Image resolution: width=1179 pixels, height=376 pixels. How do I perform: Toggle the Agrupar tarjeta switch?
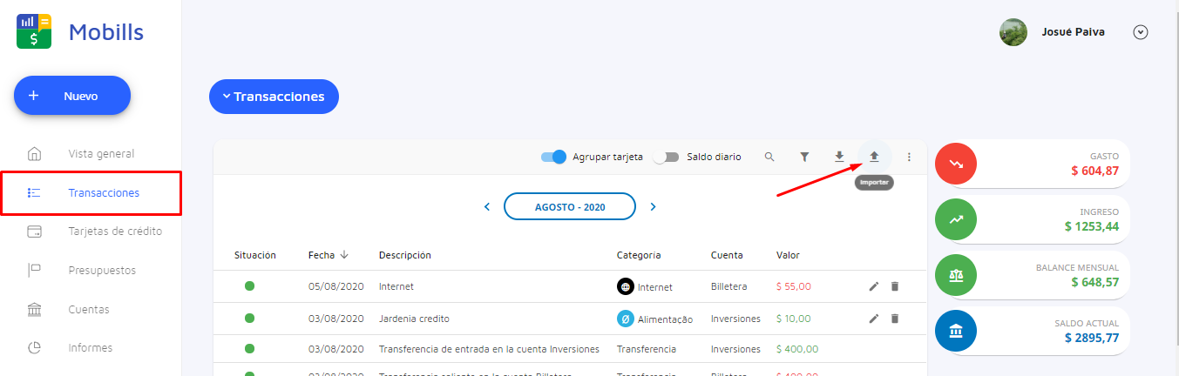tap(553, 157)
